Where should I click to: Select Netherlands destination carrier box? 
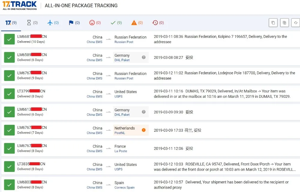tap(131, 130)
